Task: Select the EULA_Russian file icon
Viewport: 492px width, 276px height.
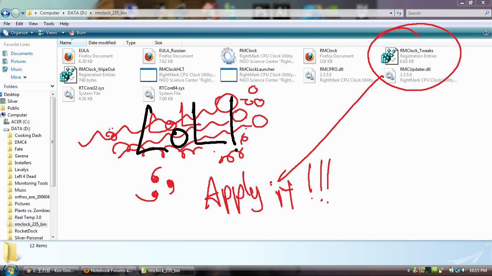Action: point(149,56)
